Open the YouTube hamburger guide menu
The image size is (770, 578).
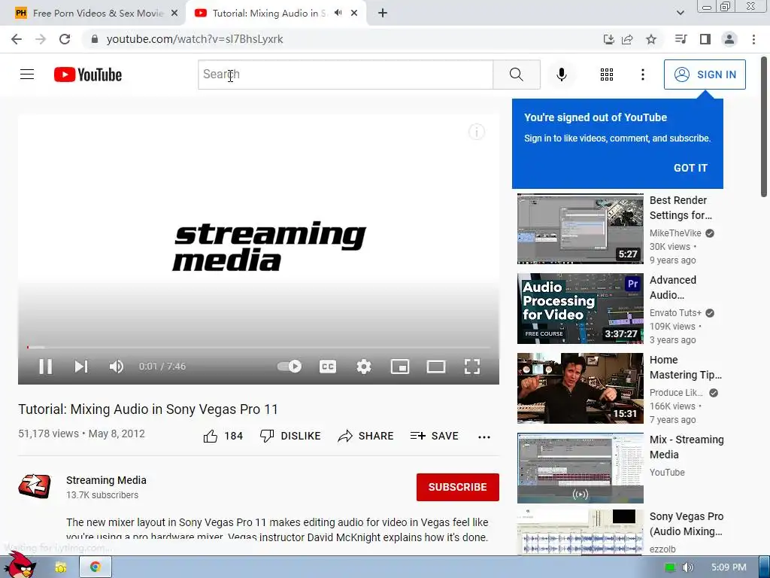click(27, 75)
